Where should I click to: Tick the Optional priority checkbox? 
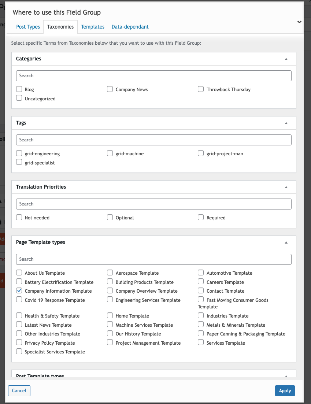tap(110, 217)
